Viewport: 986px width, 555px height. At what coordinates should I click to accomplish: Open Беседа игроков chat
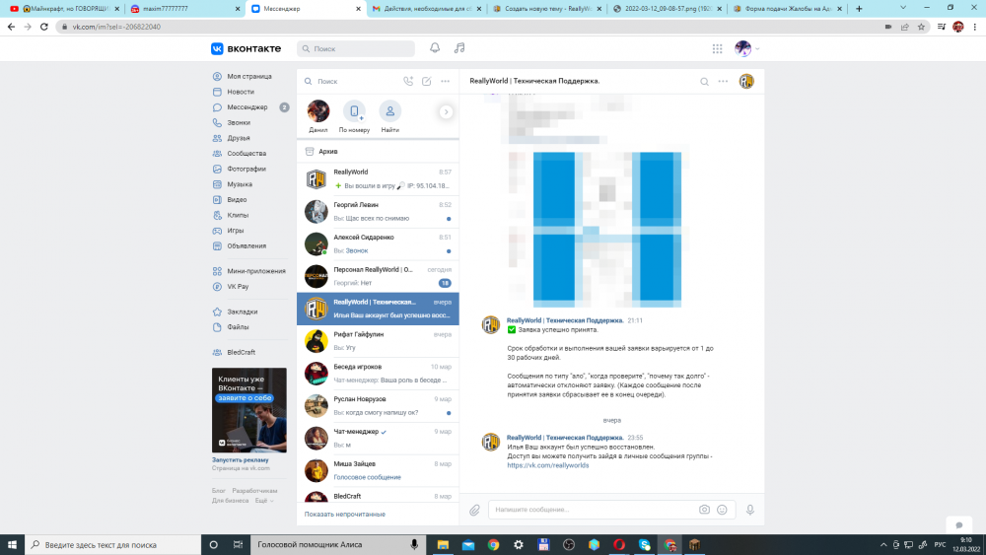point(378,374)
